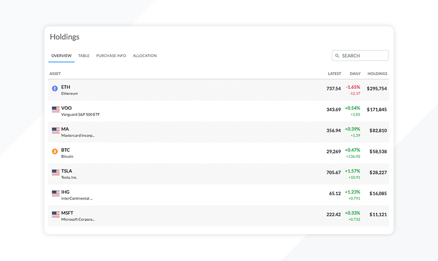Click the +136.92 daily amount
The height and width of the screenshot is (261, 438).
[353, 156]
